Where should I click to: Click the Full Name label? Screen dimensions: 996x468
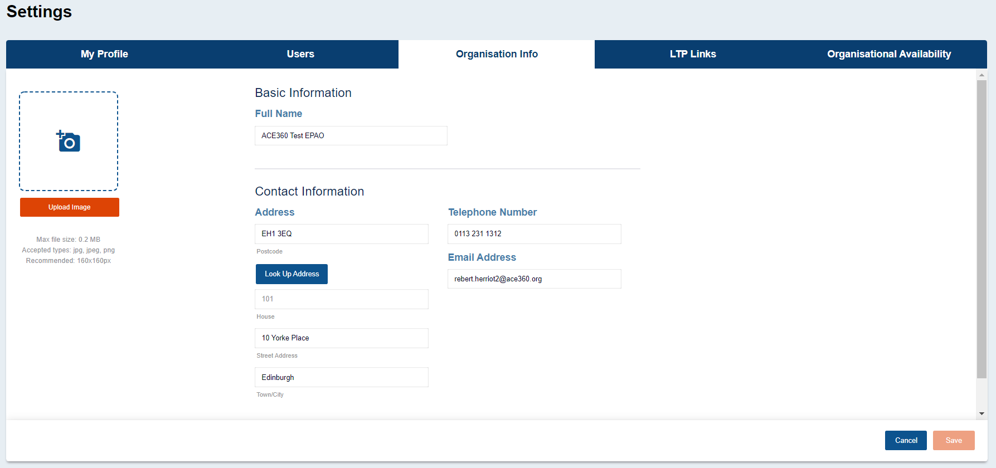tap(279, 114)
